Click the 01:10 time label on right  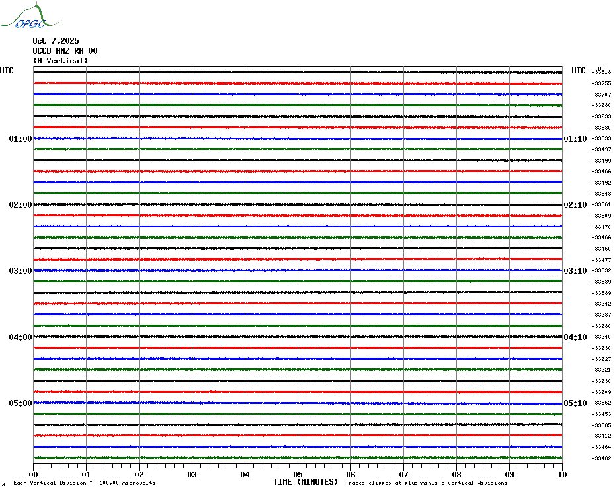[x=575, y=139]
